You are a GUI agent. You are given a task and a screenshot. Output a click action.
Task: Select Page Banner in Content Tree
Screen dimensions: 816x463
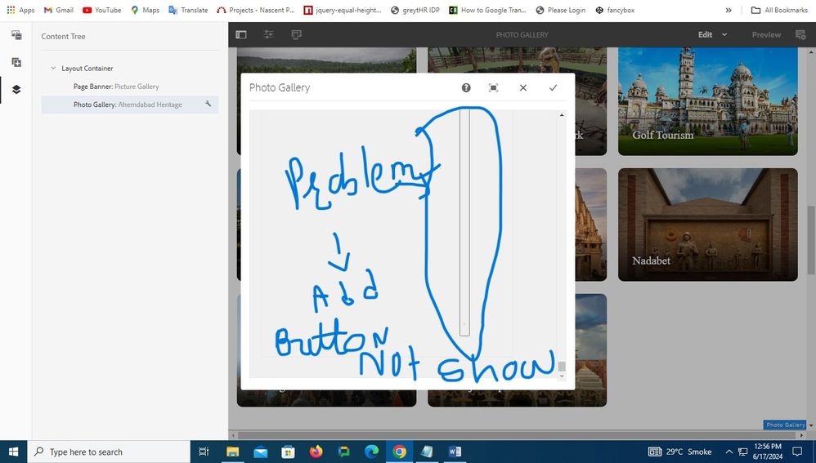[116, 87]
